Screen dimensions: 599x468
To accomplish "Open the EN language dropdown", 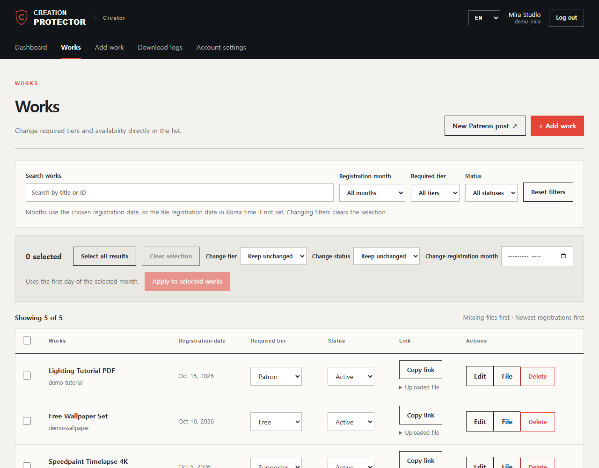I will click(x=484, y=18).
